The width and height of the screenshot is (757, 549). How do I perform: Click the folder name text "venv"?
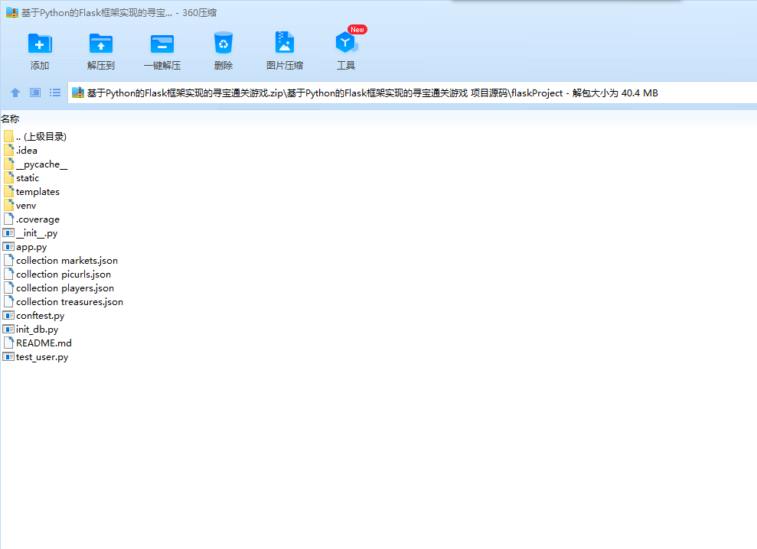[x=26, y=206]
